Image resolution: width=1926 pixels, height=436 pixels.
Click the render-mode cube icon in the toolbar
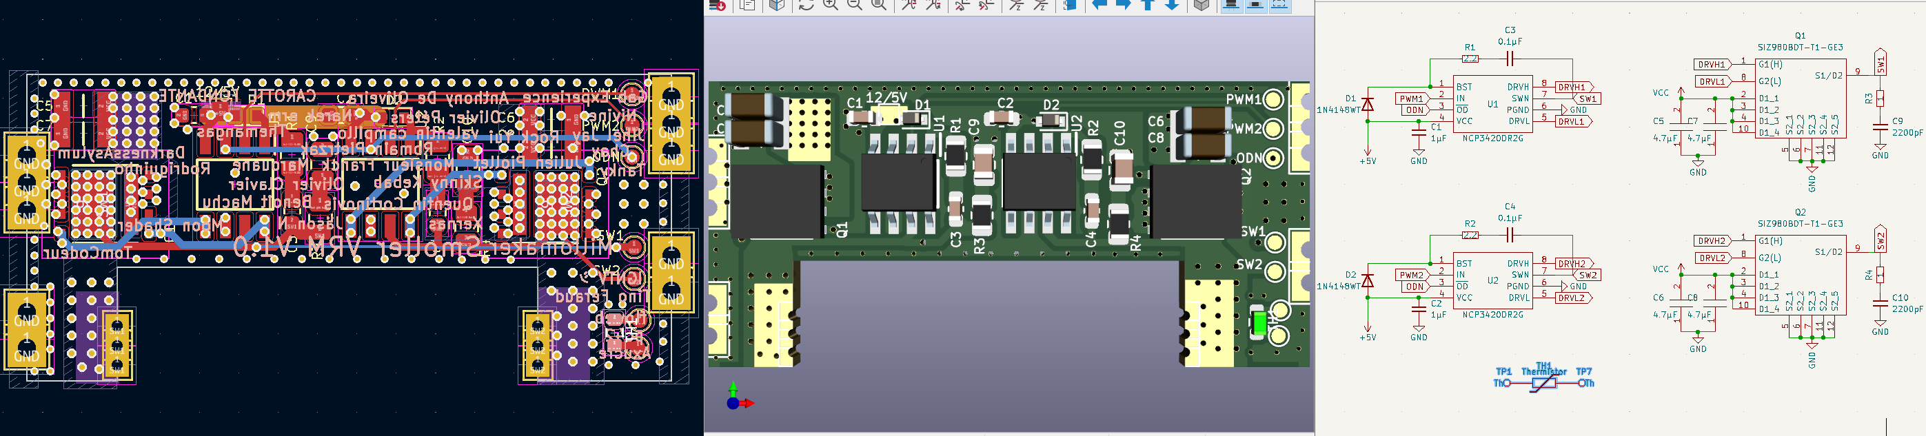tap(777, 5)
